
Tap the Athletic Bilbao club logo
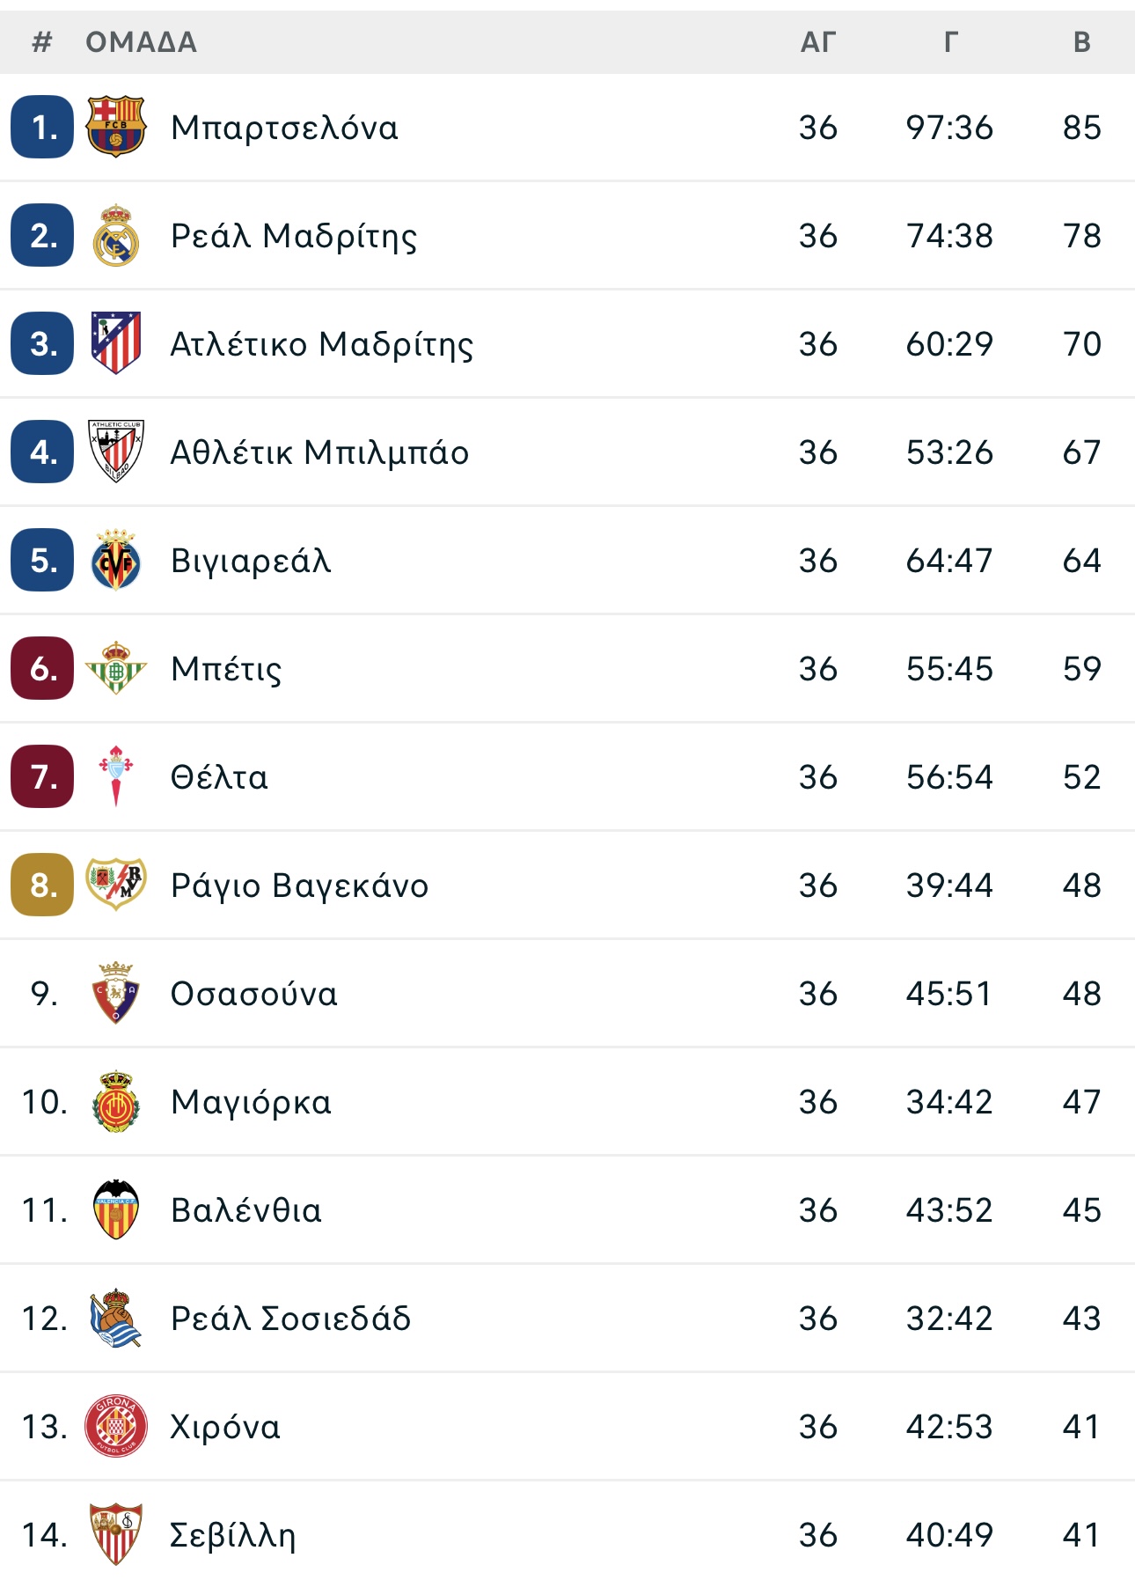click(x=115, y=452)
